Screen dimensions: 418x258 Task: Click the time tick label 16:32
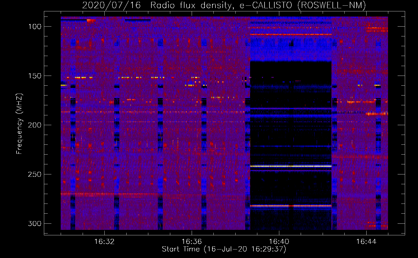coord(104,242)
